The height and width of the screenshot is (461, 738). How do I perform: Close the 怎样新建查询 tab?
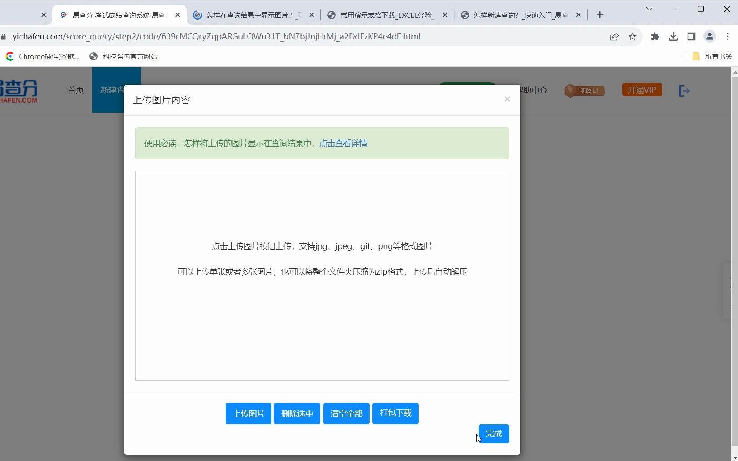578,15
